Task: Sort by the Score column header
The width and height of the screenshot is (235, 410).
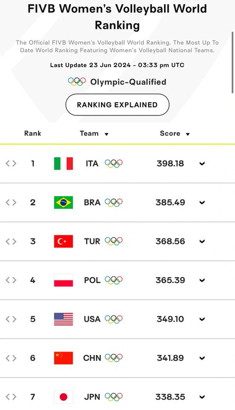Action: (174, 134)
